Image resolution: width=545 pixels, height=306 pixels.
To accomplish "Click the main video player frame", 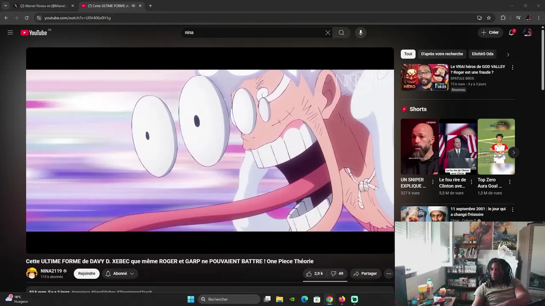I will (x=210, y=150).
